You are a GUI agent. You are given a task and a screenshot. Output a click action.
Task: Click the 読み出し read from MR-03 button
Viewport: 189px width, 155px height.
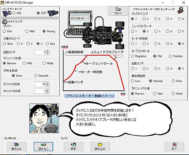coord(44,147)
